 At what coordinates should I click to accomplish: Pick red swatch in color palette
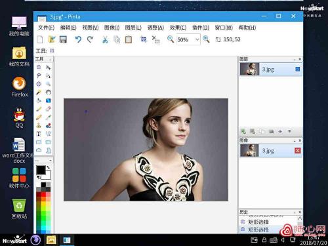(x=43, y=194)
